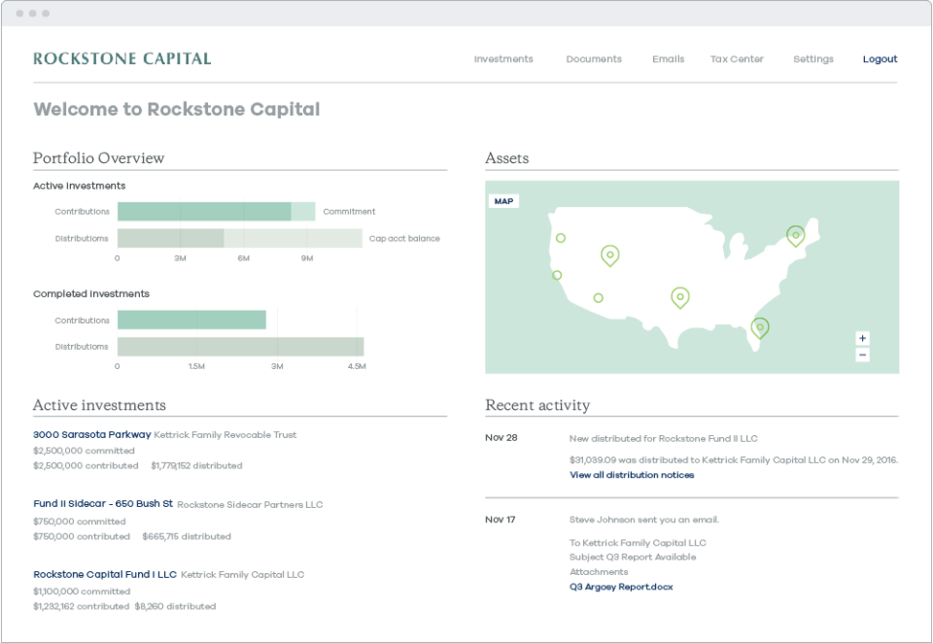Click View all distribution notices
This screenshot has height=643, width=933.
coord(632,475)
